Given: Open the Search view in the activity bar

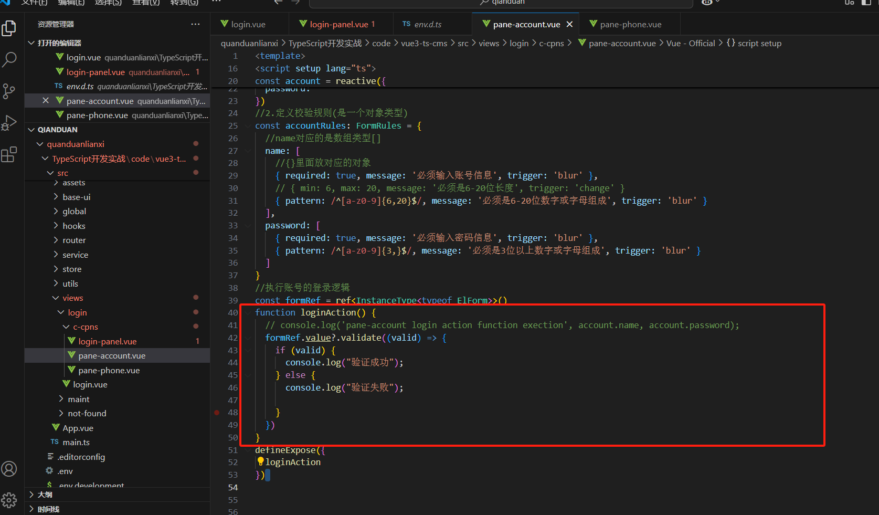Looking at the screenshot, I should click(9, 59).
